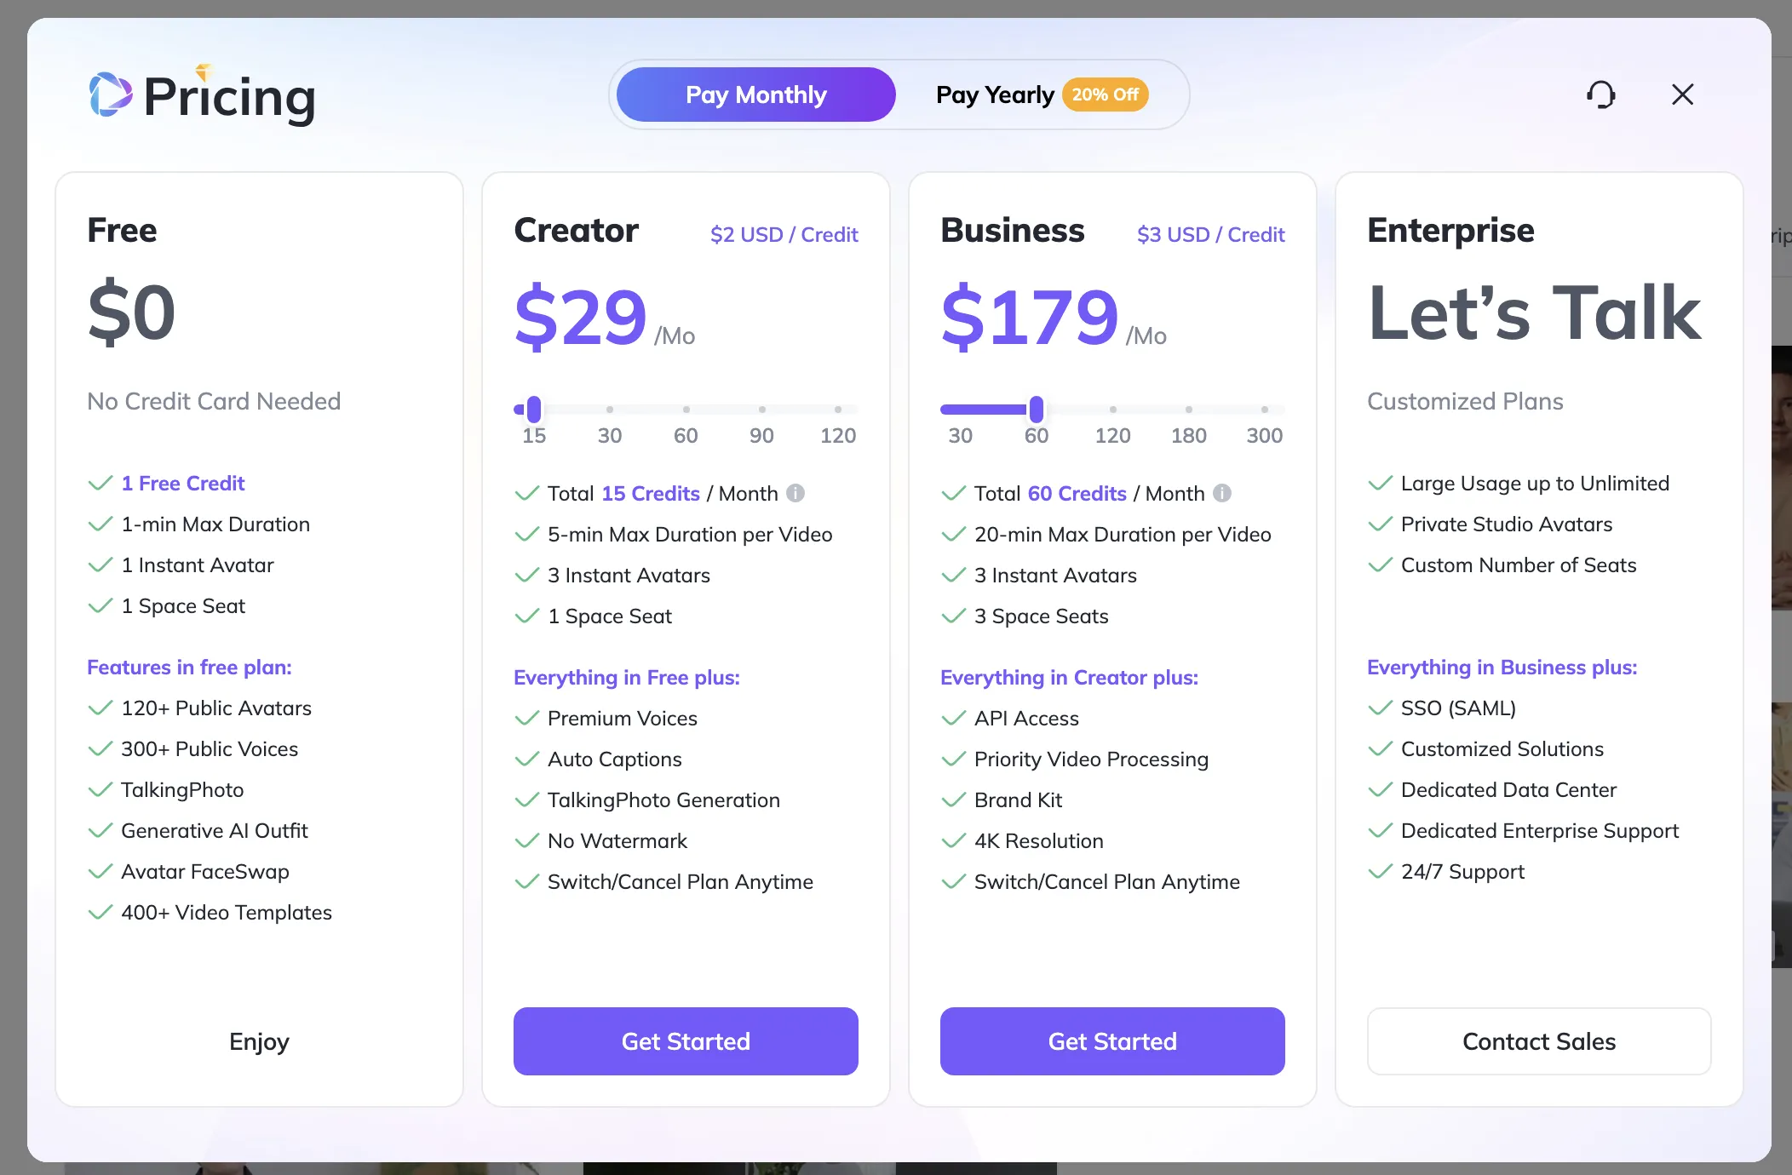
Task: Click the 20% Off badge
Action: tap(1105, 95)
